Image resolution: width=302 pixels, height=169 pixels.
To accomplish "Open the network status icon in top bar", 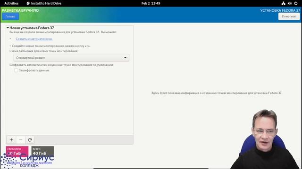I will pyautogui.click(x=283, y=3).
